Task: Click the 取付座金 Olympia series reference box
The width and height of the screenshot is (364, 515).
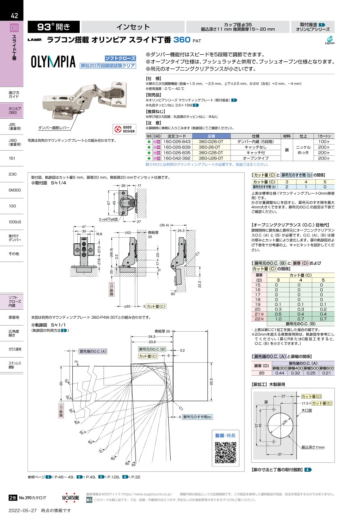Action: (x=313, y=27)
